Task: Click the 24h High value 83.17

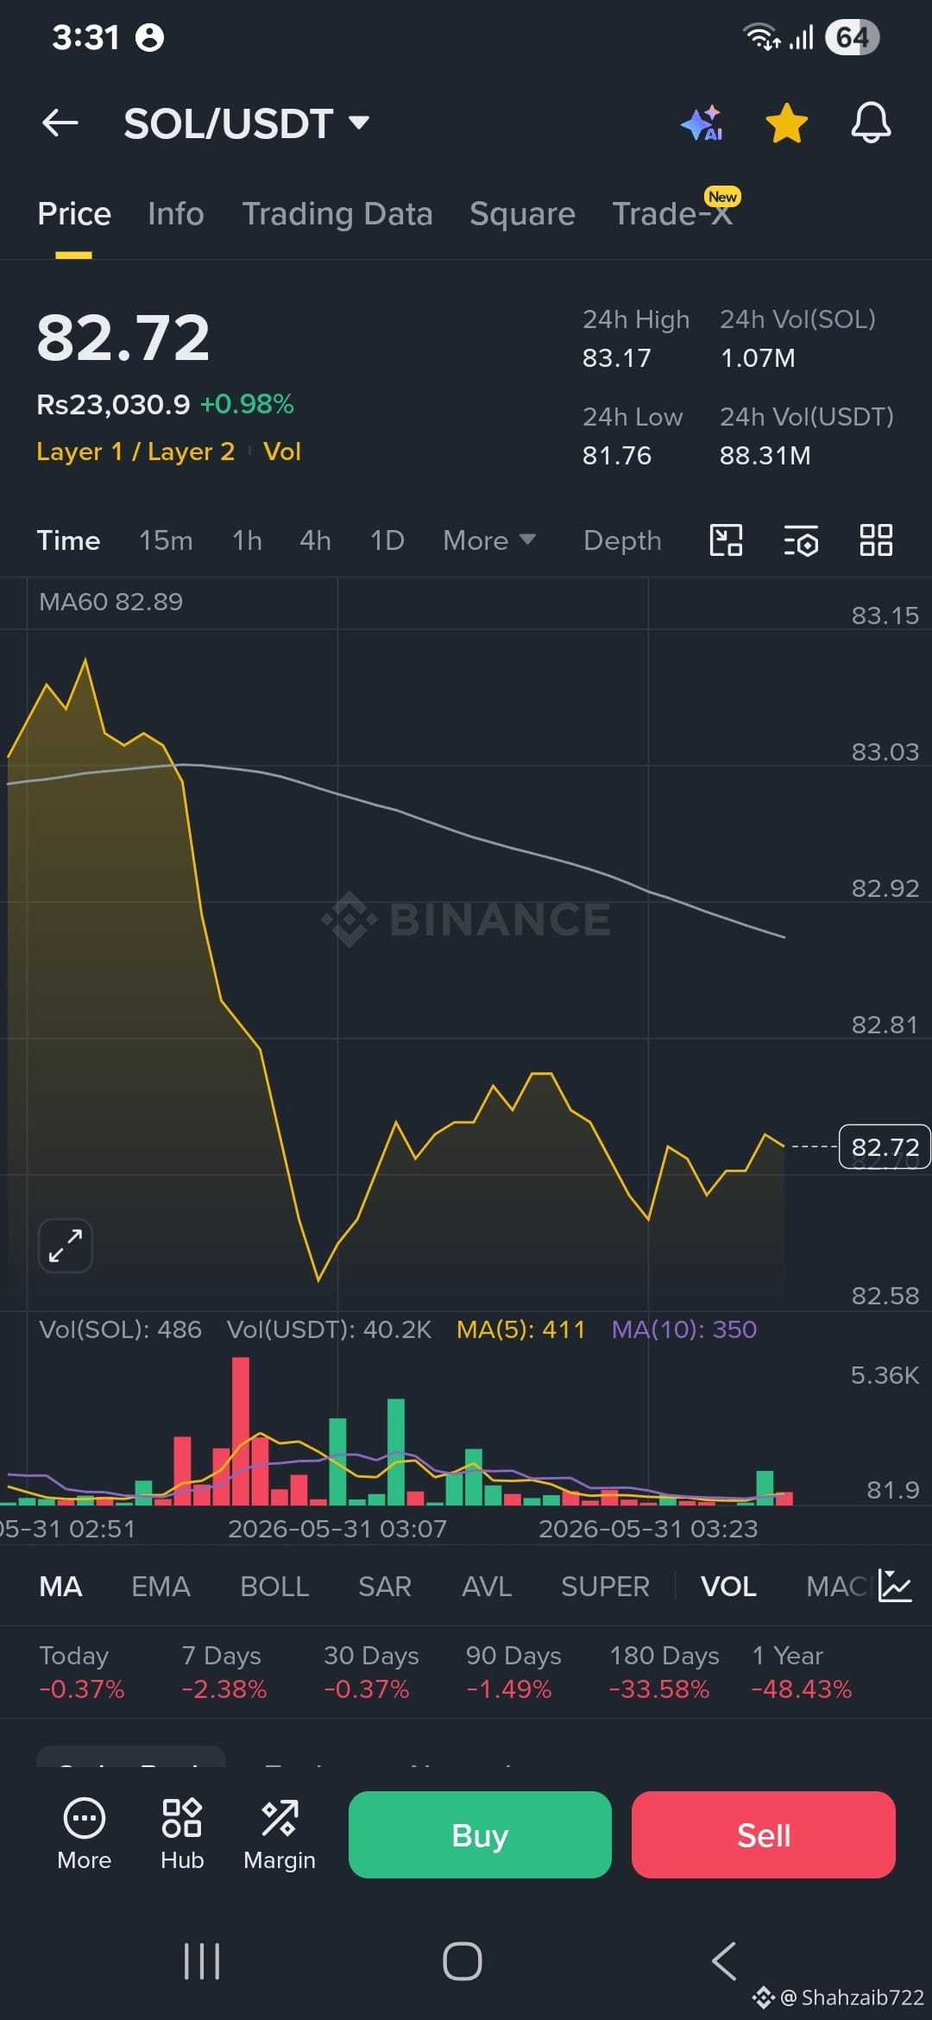Action: [x=617, y=358]
